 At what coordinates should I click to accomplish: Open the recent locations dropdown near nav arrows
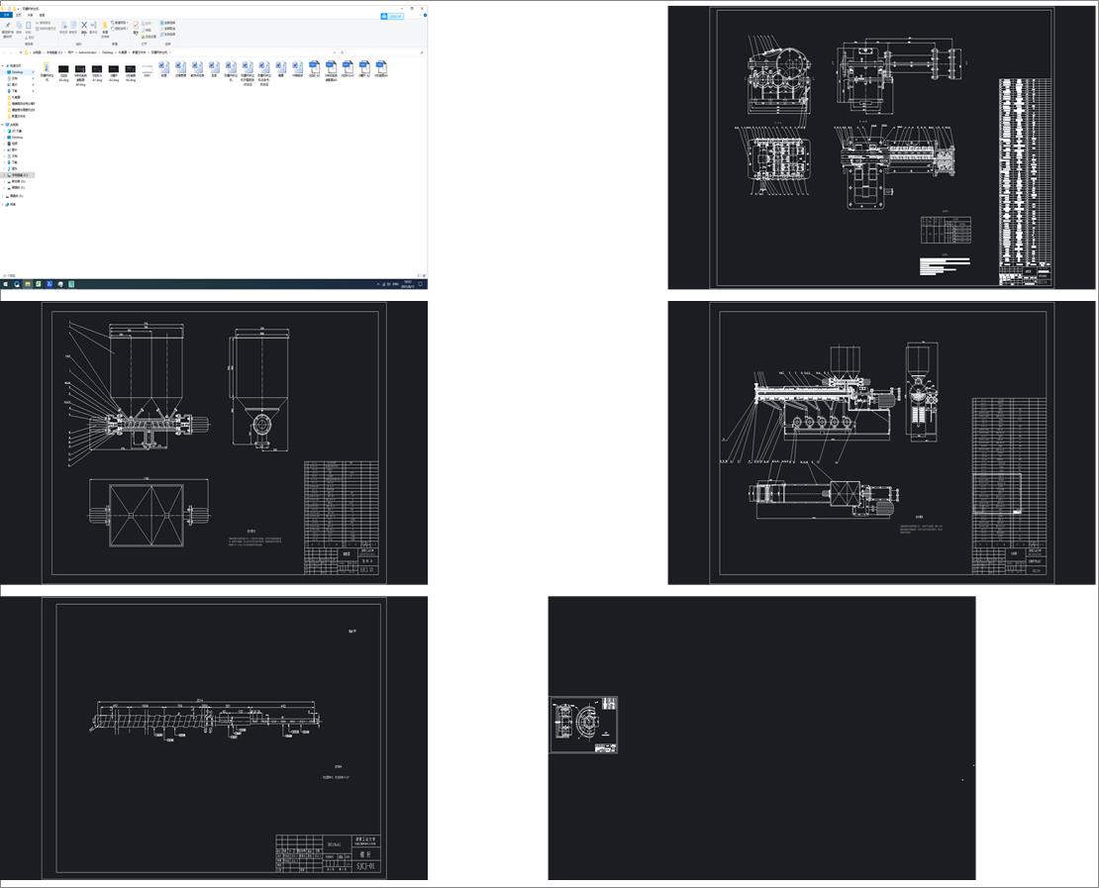16,52
